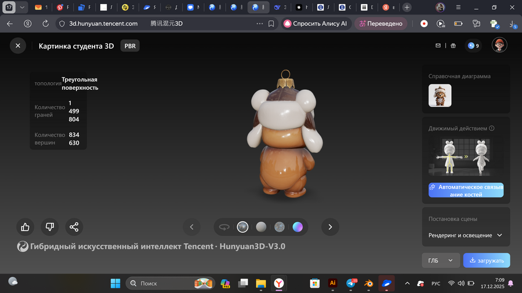This screenshot has width=522, height=293.
Task: Switch to the plain gray clay render sphere
Action: click(x=261, y=227)
